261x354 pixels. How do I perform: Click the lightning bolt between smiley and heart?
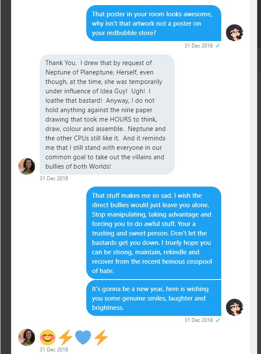[x=65, y=338]
